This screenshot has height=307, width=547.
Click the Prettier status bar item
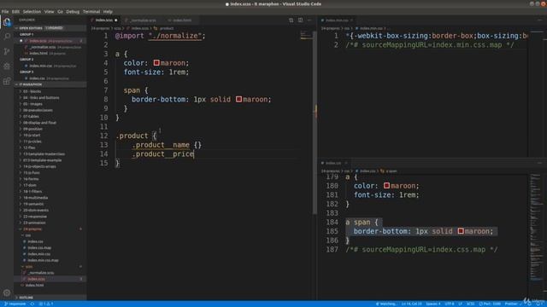[x=513, y=304]
